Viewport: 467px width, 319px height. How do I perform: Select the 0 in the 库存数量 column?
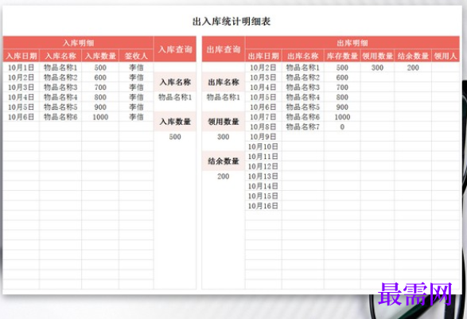pyautogui.click(x=342, y=127)
